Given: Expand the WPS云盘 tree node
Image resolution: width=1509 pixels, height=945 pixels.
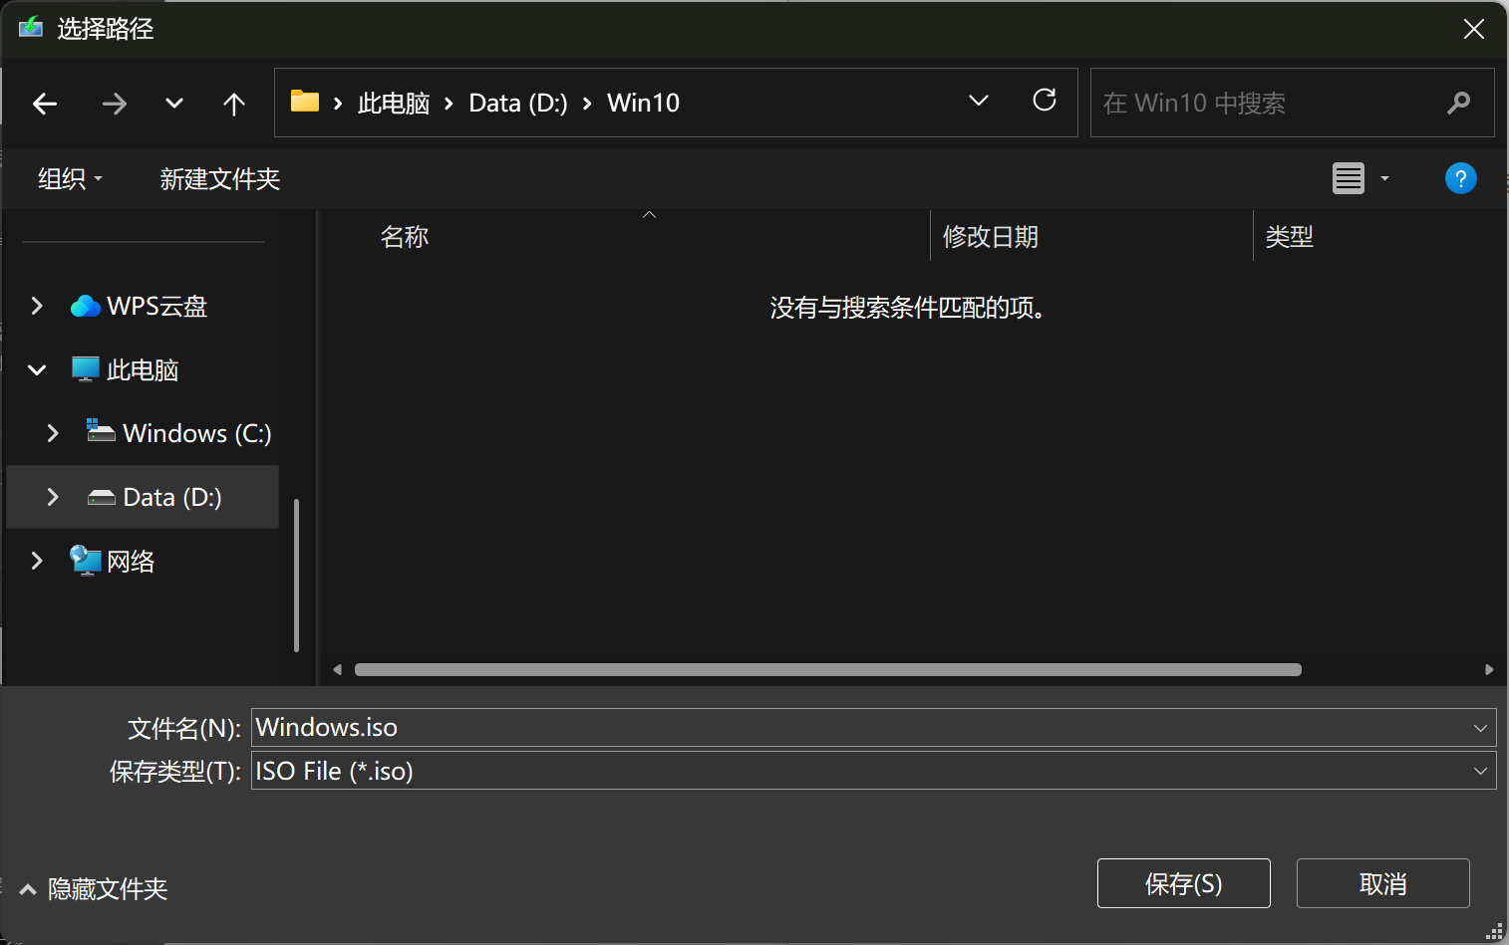Looking at the screenshot, I should tap(37, 306).
